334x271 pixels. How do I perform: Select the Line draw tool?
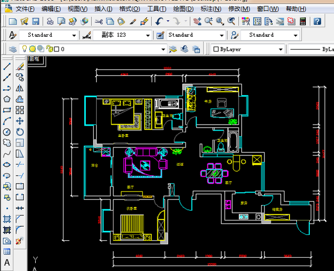coord(7,67)
